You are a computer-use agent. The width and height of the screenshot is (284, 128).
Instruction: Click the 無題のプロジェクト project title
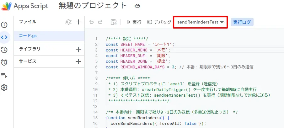click(x=93, y=6)
